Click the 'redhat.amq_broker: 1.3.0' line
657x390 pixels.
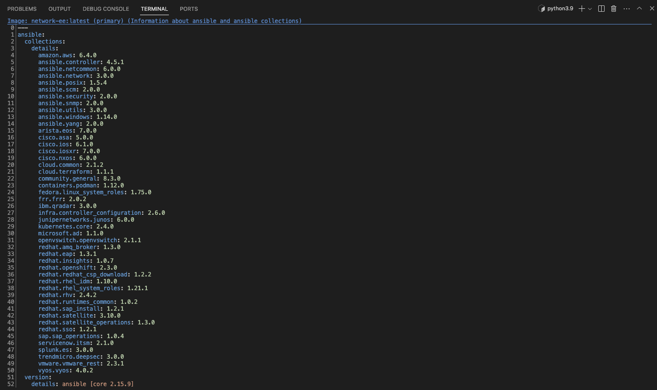tap(79, 247)
